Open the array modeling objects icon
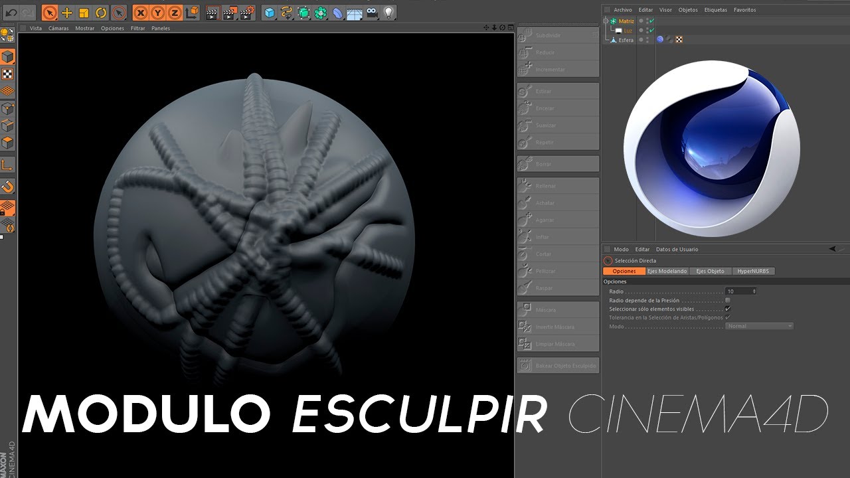Viewport: 850px width, 478px height. [321, 12]
